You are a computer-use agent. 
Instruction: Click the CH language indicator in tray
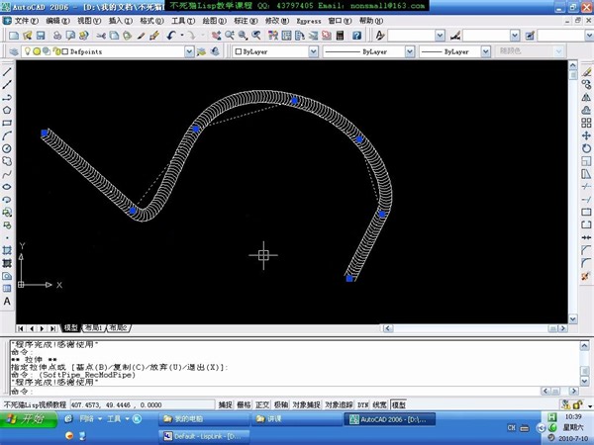point(512,428)
